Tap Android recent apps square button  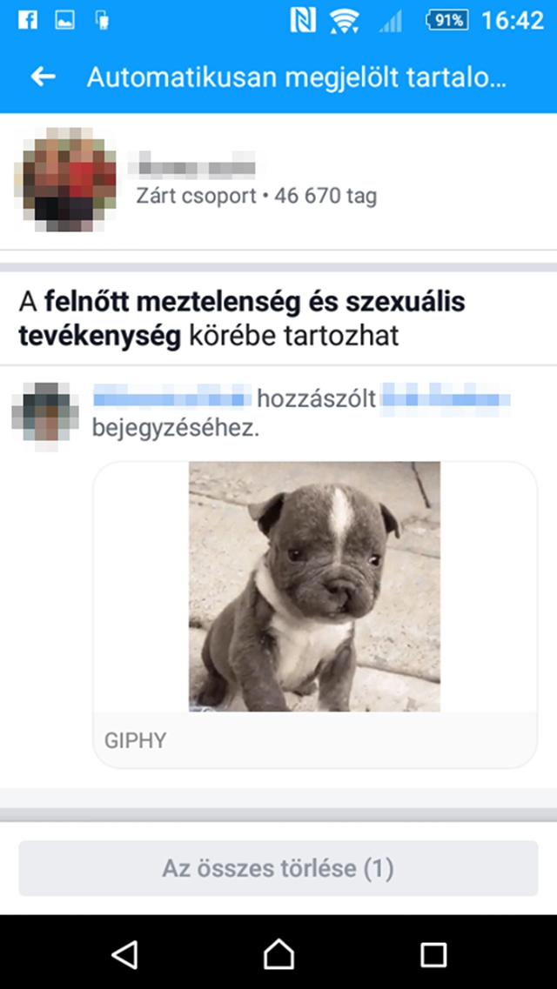433,954
